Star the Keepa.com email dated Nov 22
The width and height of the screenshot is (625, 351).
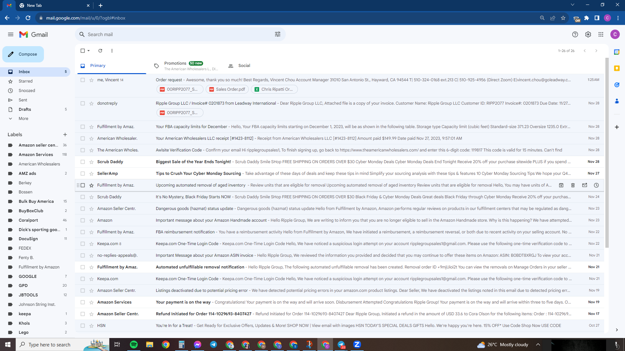(91, 244)
